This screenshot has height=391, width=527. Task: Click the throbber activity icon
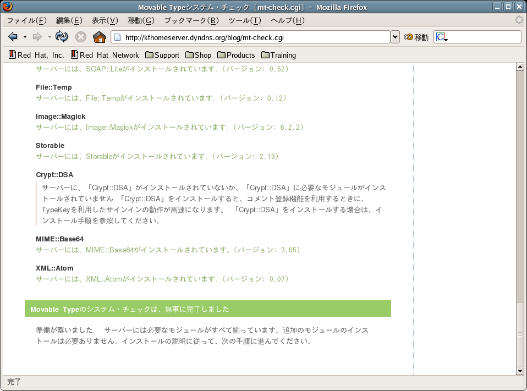point(519,20)
